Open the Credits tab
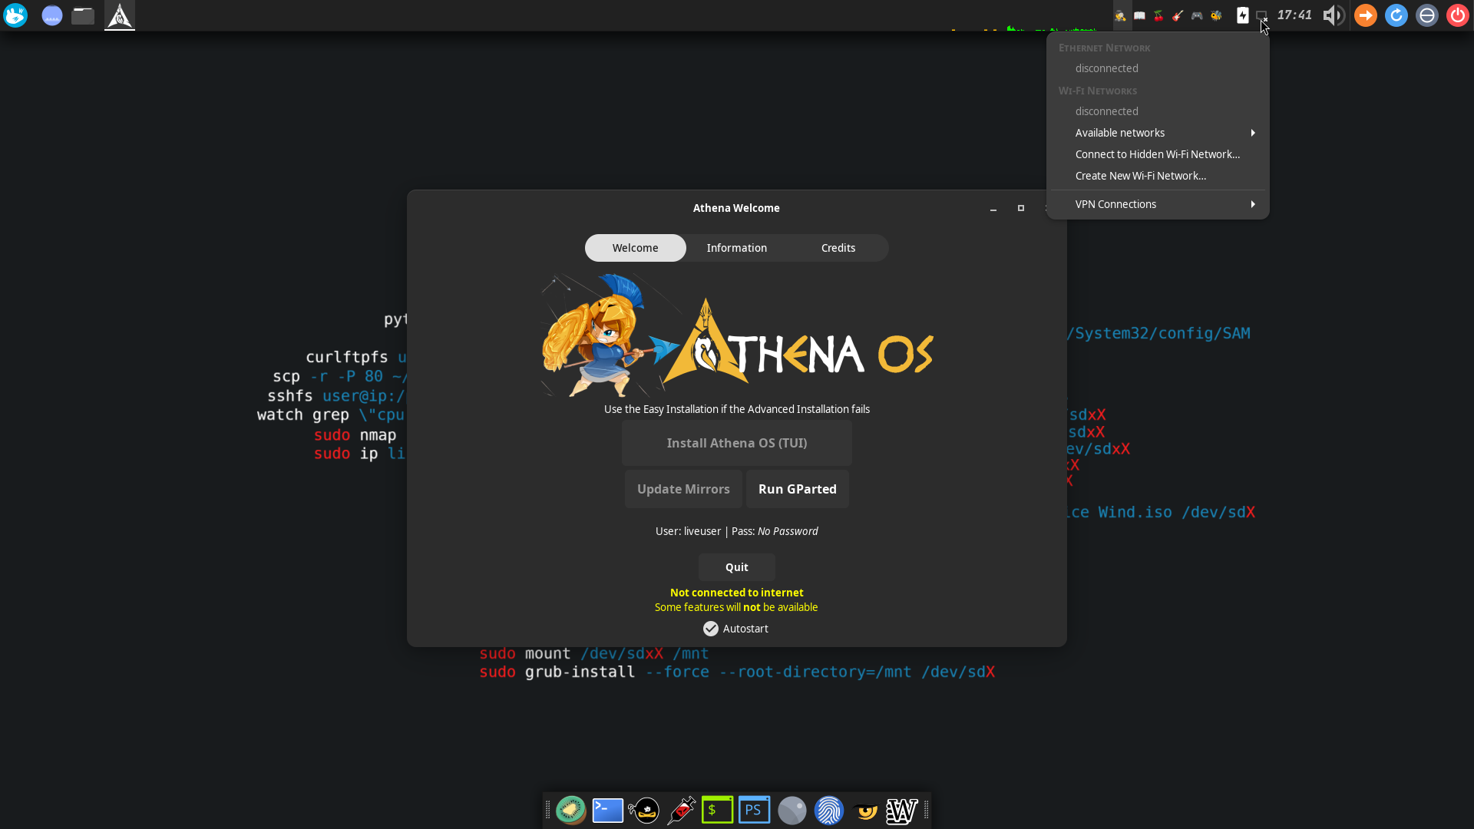 coord(838,248)
